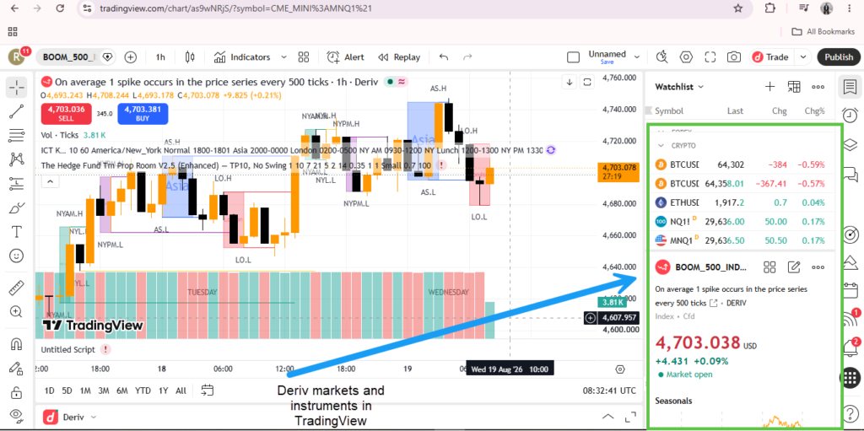Open the alerts clock icon in right sidebar
Screen dimensions: 864x431
(x=850, y=116)
